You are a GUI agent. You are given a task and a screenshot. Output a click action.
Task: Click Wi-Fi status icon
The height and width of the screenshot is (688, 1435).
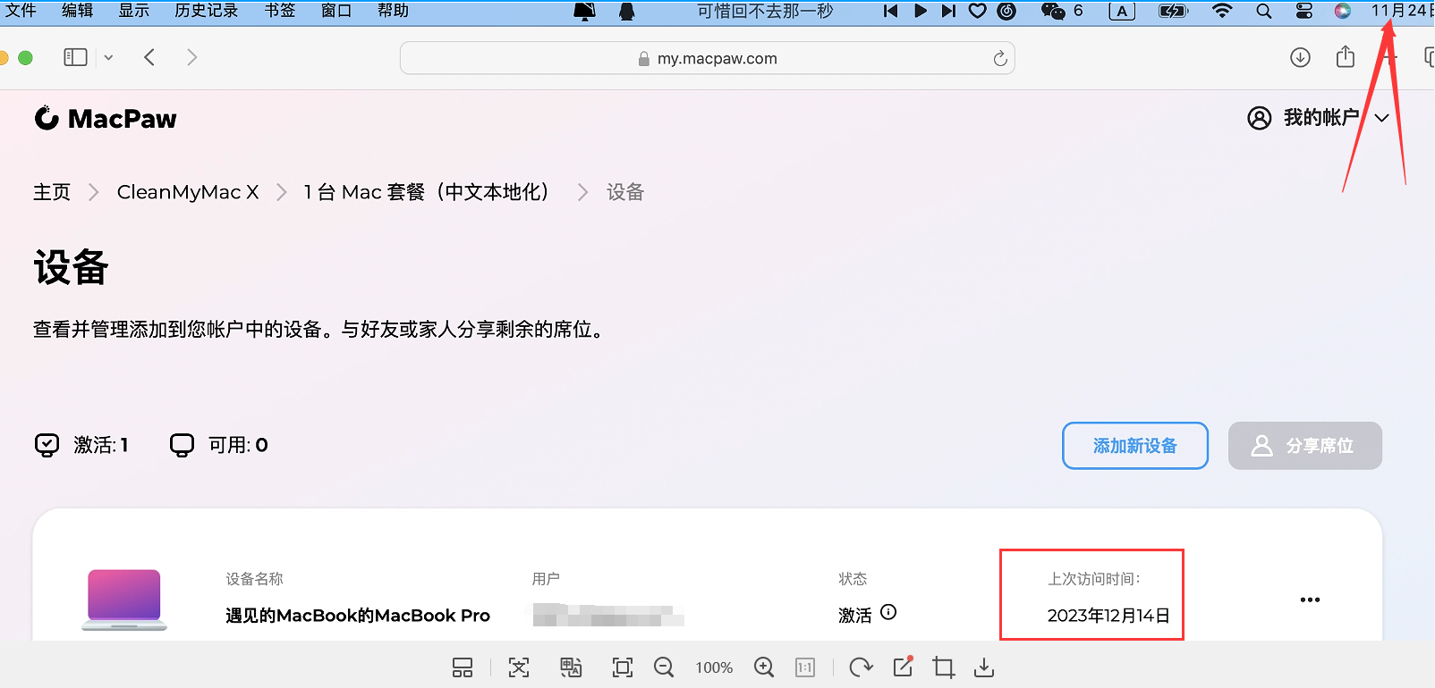pos(1222,11)
